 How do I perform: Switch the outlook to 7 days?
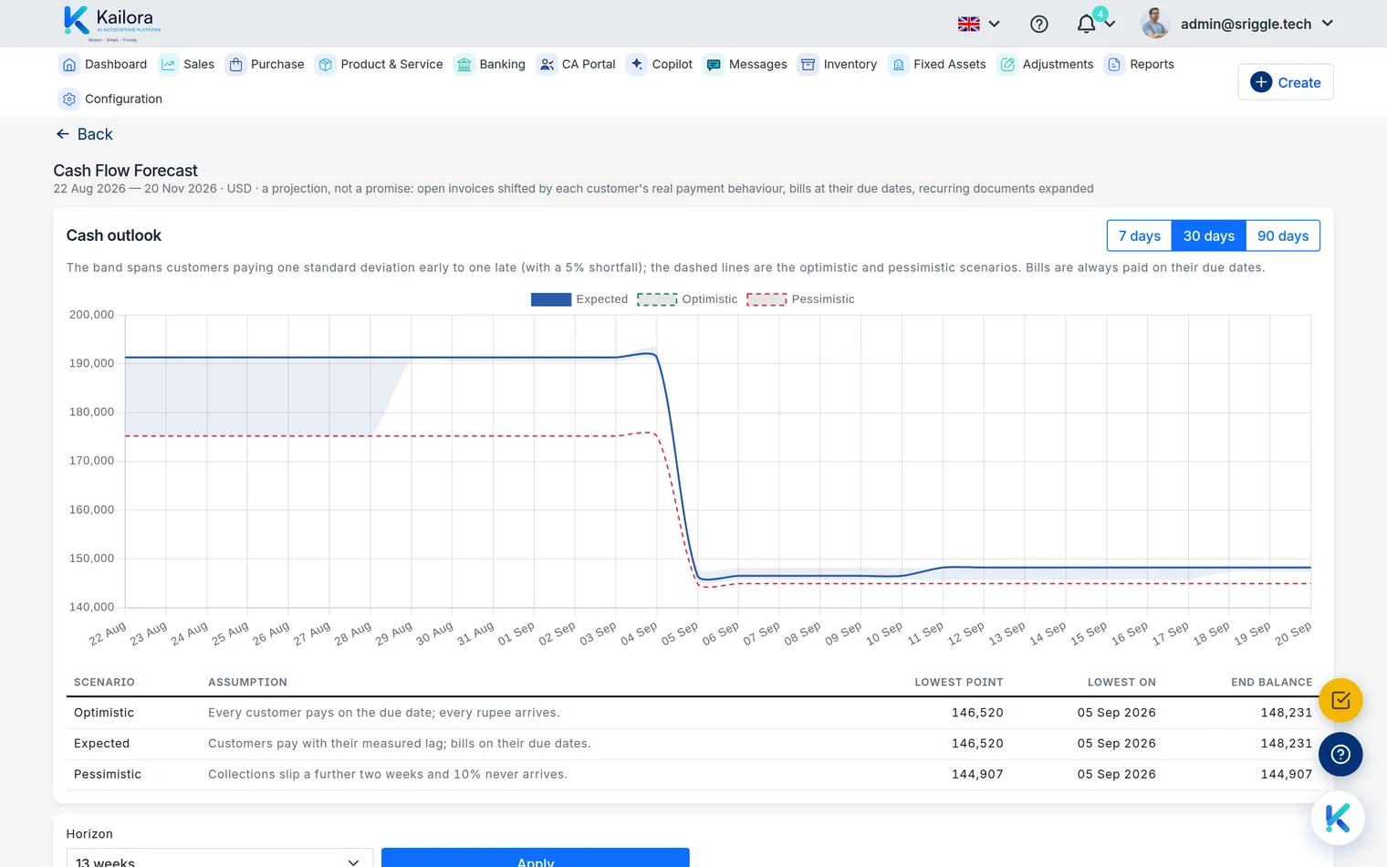pyautogui.click(x=1140, y=235)
